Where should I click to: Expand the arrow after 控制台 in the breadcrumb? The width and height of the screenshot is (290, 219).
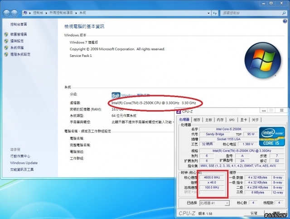[x=46, y=13]
